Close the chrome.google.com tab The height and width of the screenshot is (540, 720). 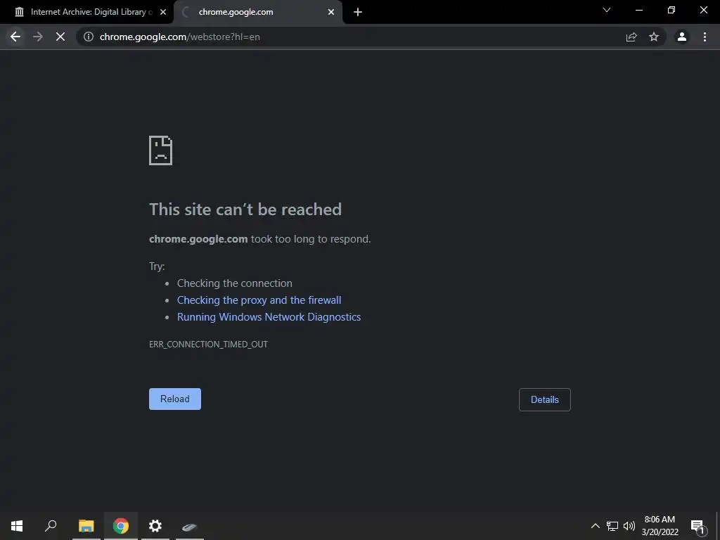(331, 12)
